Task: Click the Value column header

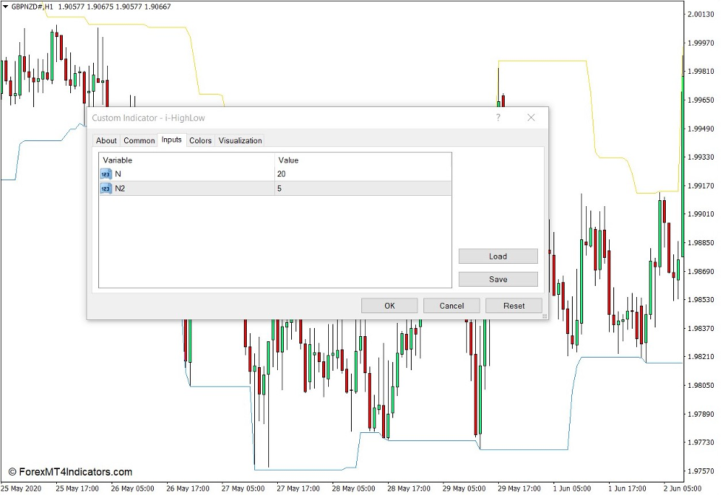Action: point(288,160)
